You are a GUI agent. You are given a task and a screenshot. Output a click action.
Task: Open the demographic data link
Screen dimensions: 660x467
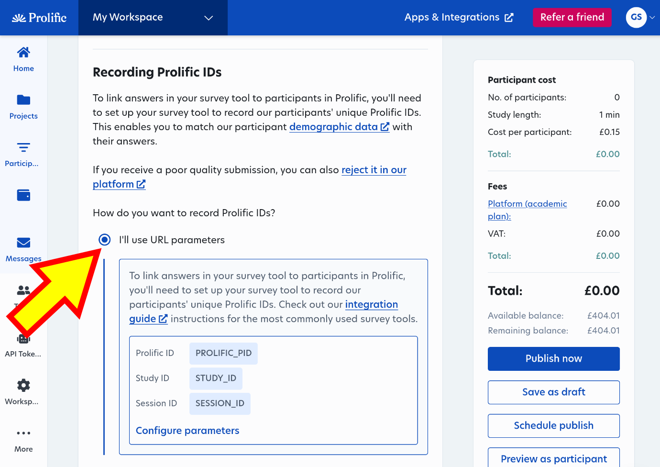[339, 127]
